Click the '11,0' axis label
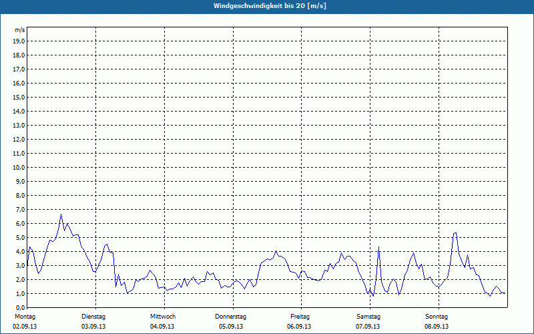This screenshot has width=534, height=334. [19, 154]
